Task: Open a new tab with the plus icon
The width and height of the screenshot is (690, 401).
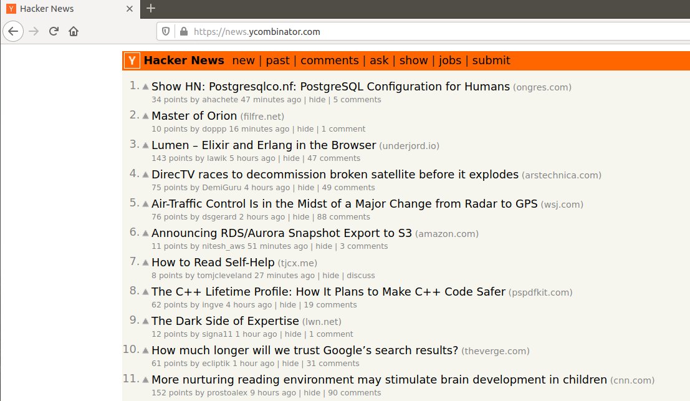Action: click(x=150, y=8)
